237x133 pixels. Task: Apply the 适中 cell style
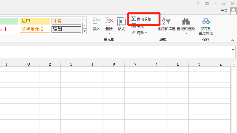[35, 21]
